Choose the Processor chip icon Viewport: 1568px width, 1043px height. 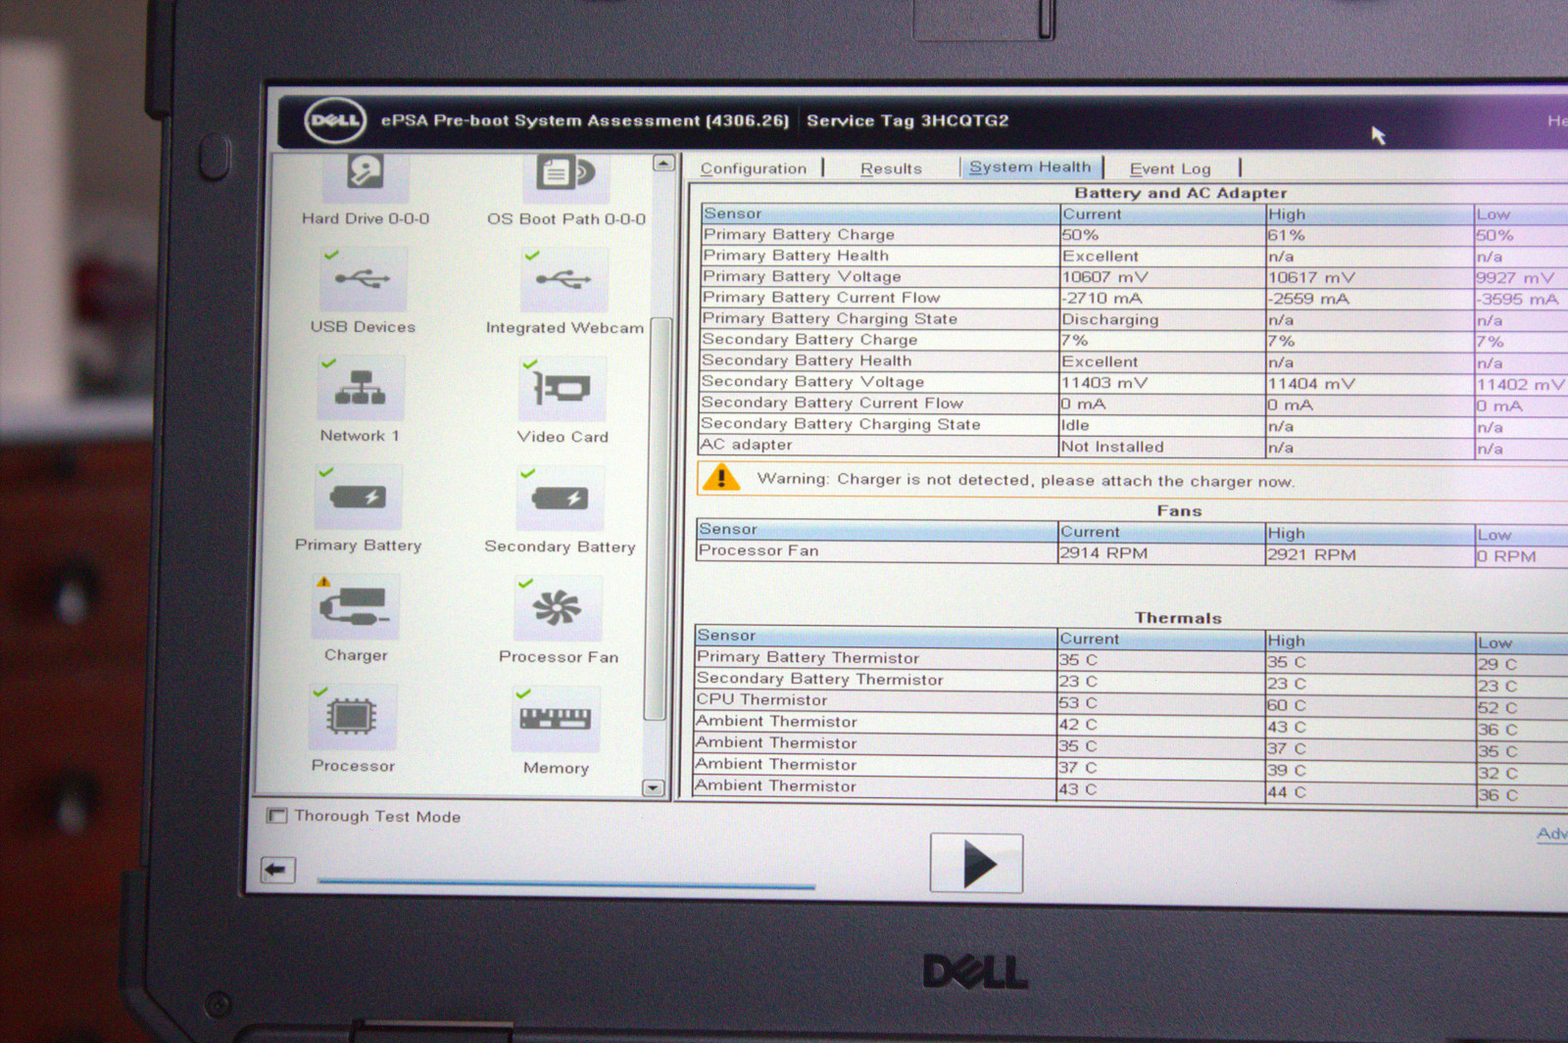[352, 717]
